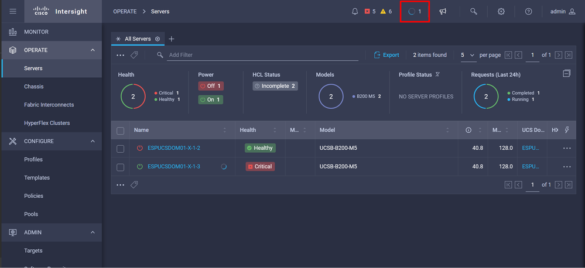585x268 pixels.
Task: Open Chassis in the sidebar
Action: point(52,87)
